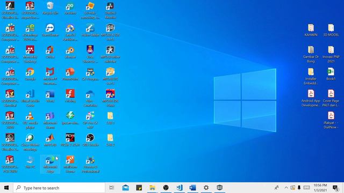Select the 3D MODEL folder
This screenshot has height=193, width=344.
pos(331,30)
